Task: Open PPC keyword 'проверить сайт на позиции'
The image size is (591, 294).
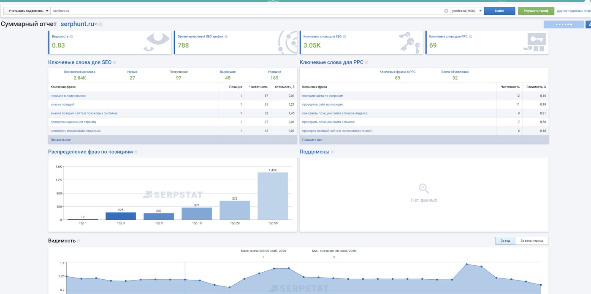Action: coord(323,104)
